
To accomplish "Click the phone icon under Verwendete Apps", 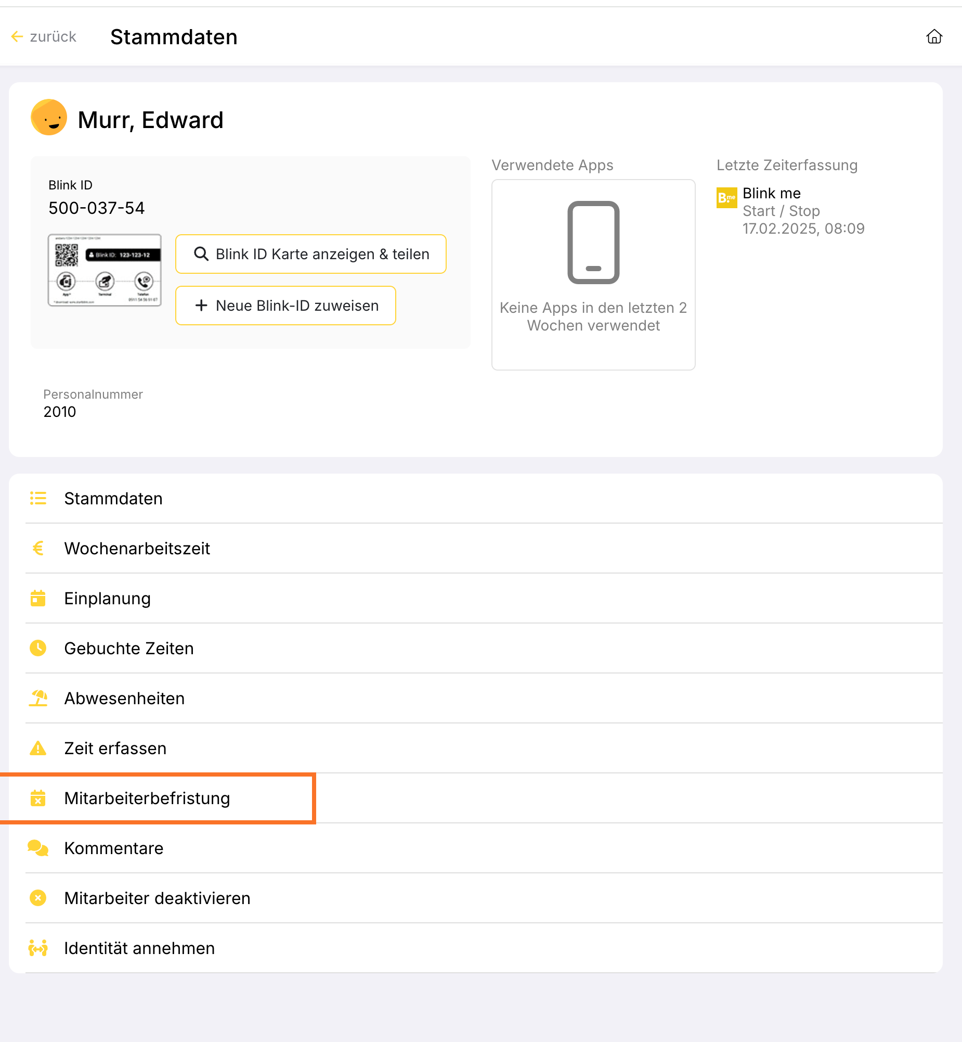I will click(x=593, y=242).
